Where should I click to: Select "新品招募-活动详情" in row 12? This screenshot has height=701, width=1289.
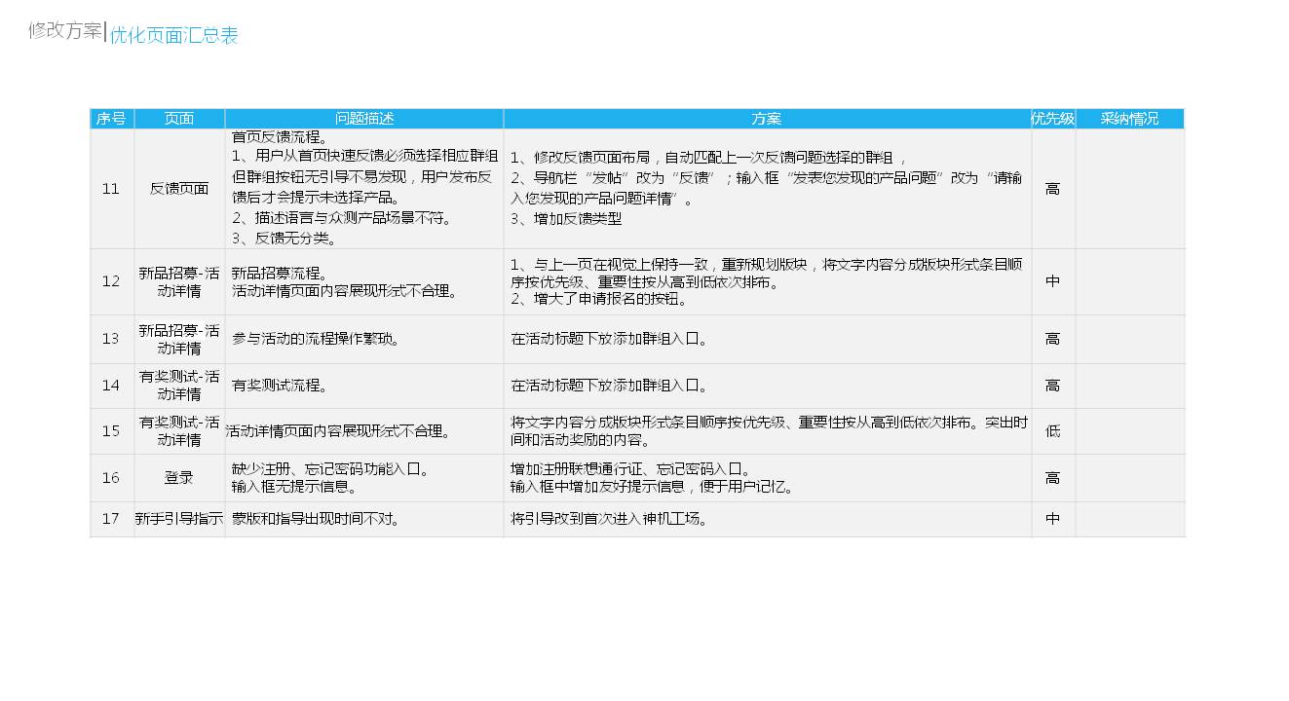coord(179,281)
